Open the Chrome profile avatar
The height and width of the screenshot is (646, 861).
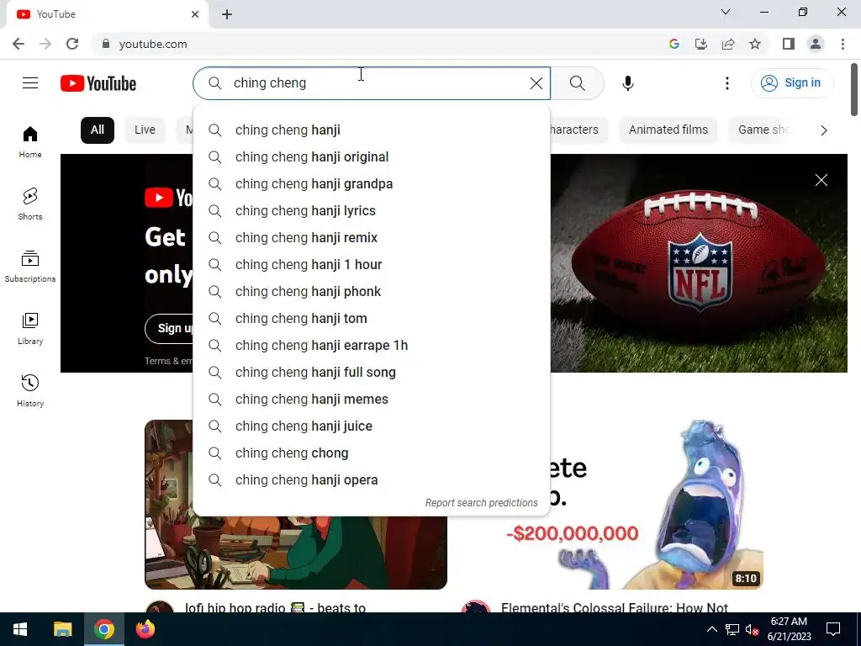click(816, 44)
